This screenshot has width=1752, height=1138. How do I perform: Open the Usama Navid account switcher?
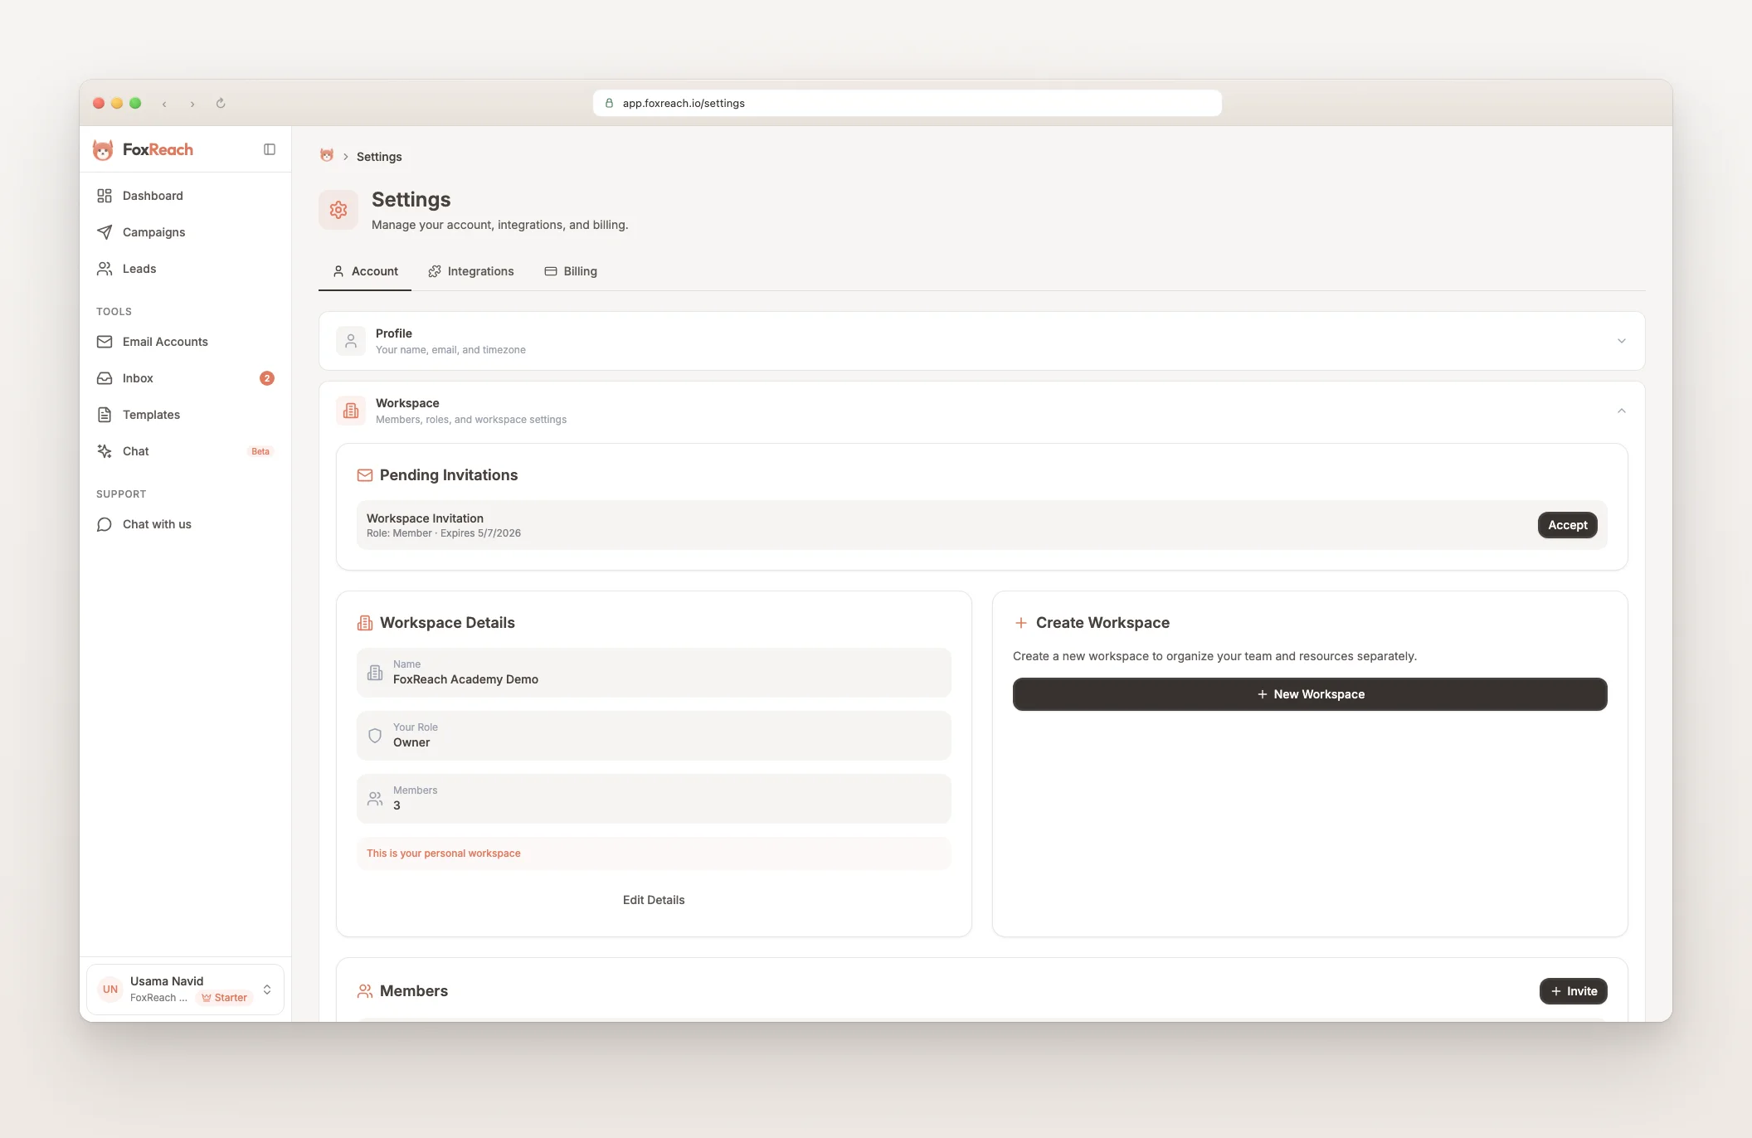[x=185, y=989]
